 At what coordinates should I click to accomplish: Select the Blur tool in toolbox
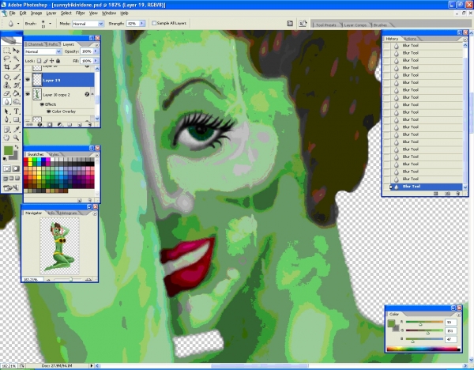click(6, 102)
